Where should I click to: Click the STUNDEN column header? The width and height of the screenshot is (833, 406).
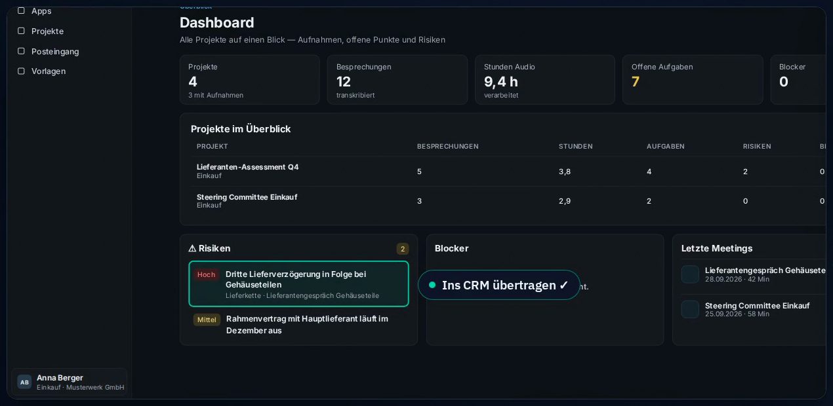pos(576,146)
